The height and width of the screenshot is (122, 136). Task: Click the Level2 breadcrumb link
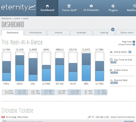pyautogui.click(x=17, y=18)
